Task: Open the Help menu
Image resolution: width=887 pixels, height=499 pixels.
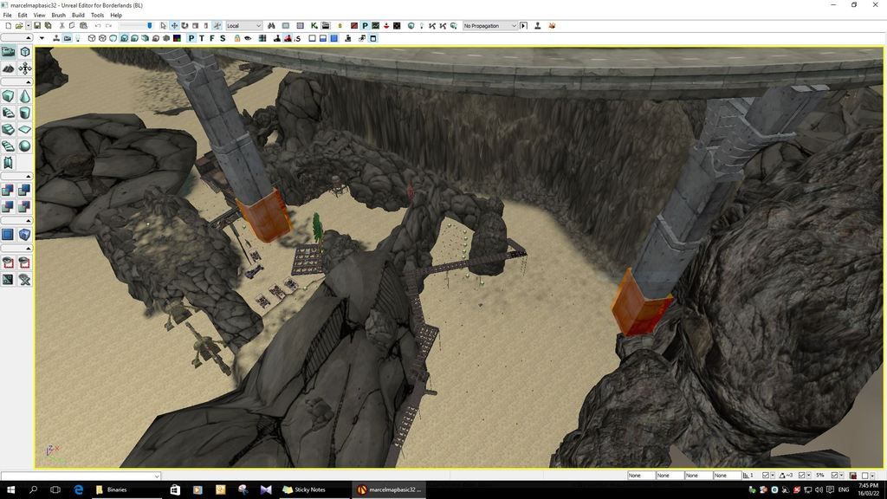Action: 116,16
